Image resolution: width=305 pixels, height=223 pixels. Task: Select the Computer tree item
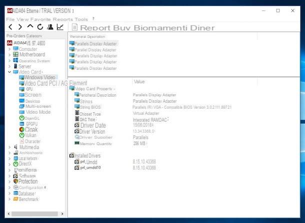coord(25,49)
